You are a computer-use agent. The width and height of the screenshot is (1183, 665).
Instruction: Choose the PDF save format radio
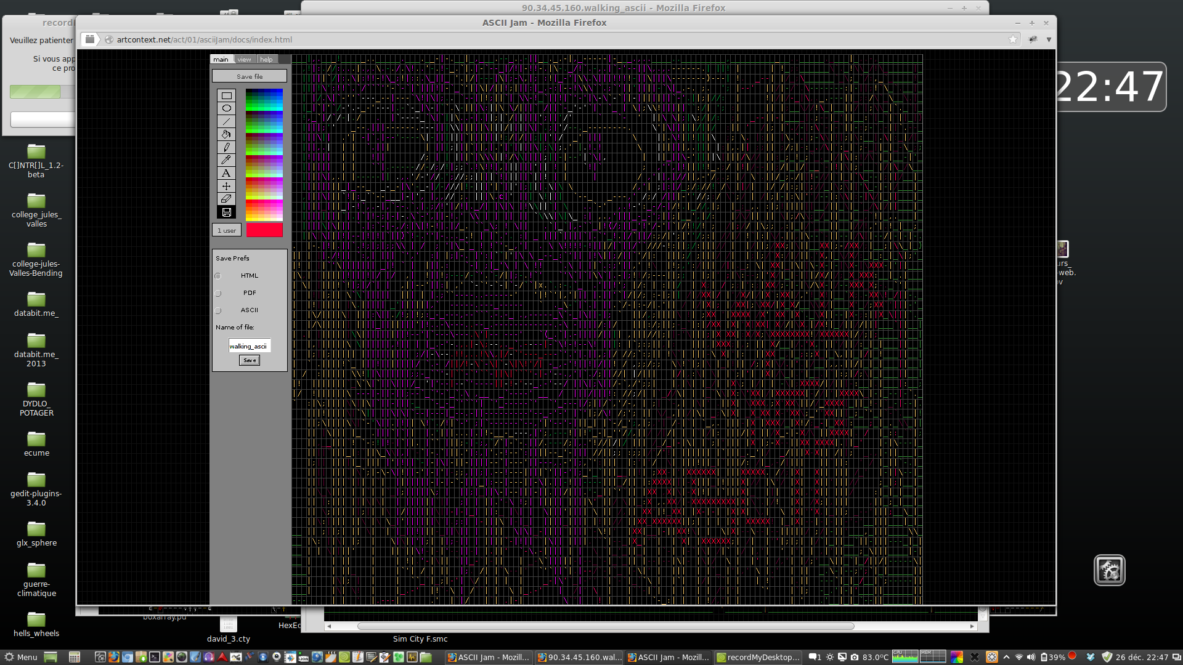click(x=218, y=293)
